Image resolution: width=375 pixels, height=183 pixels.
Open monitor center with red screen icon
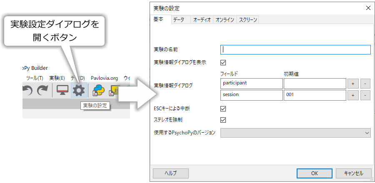point(62,90)
